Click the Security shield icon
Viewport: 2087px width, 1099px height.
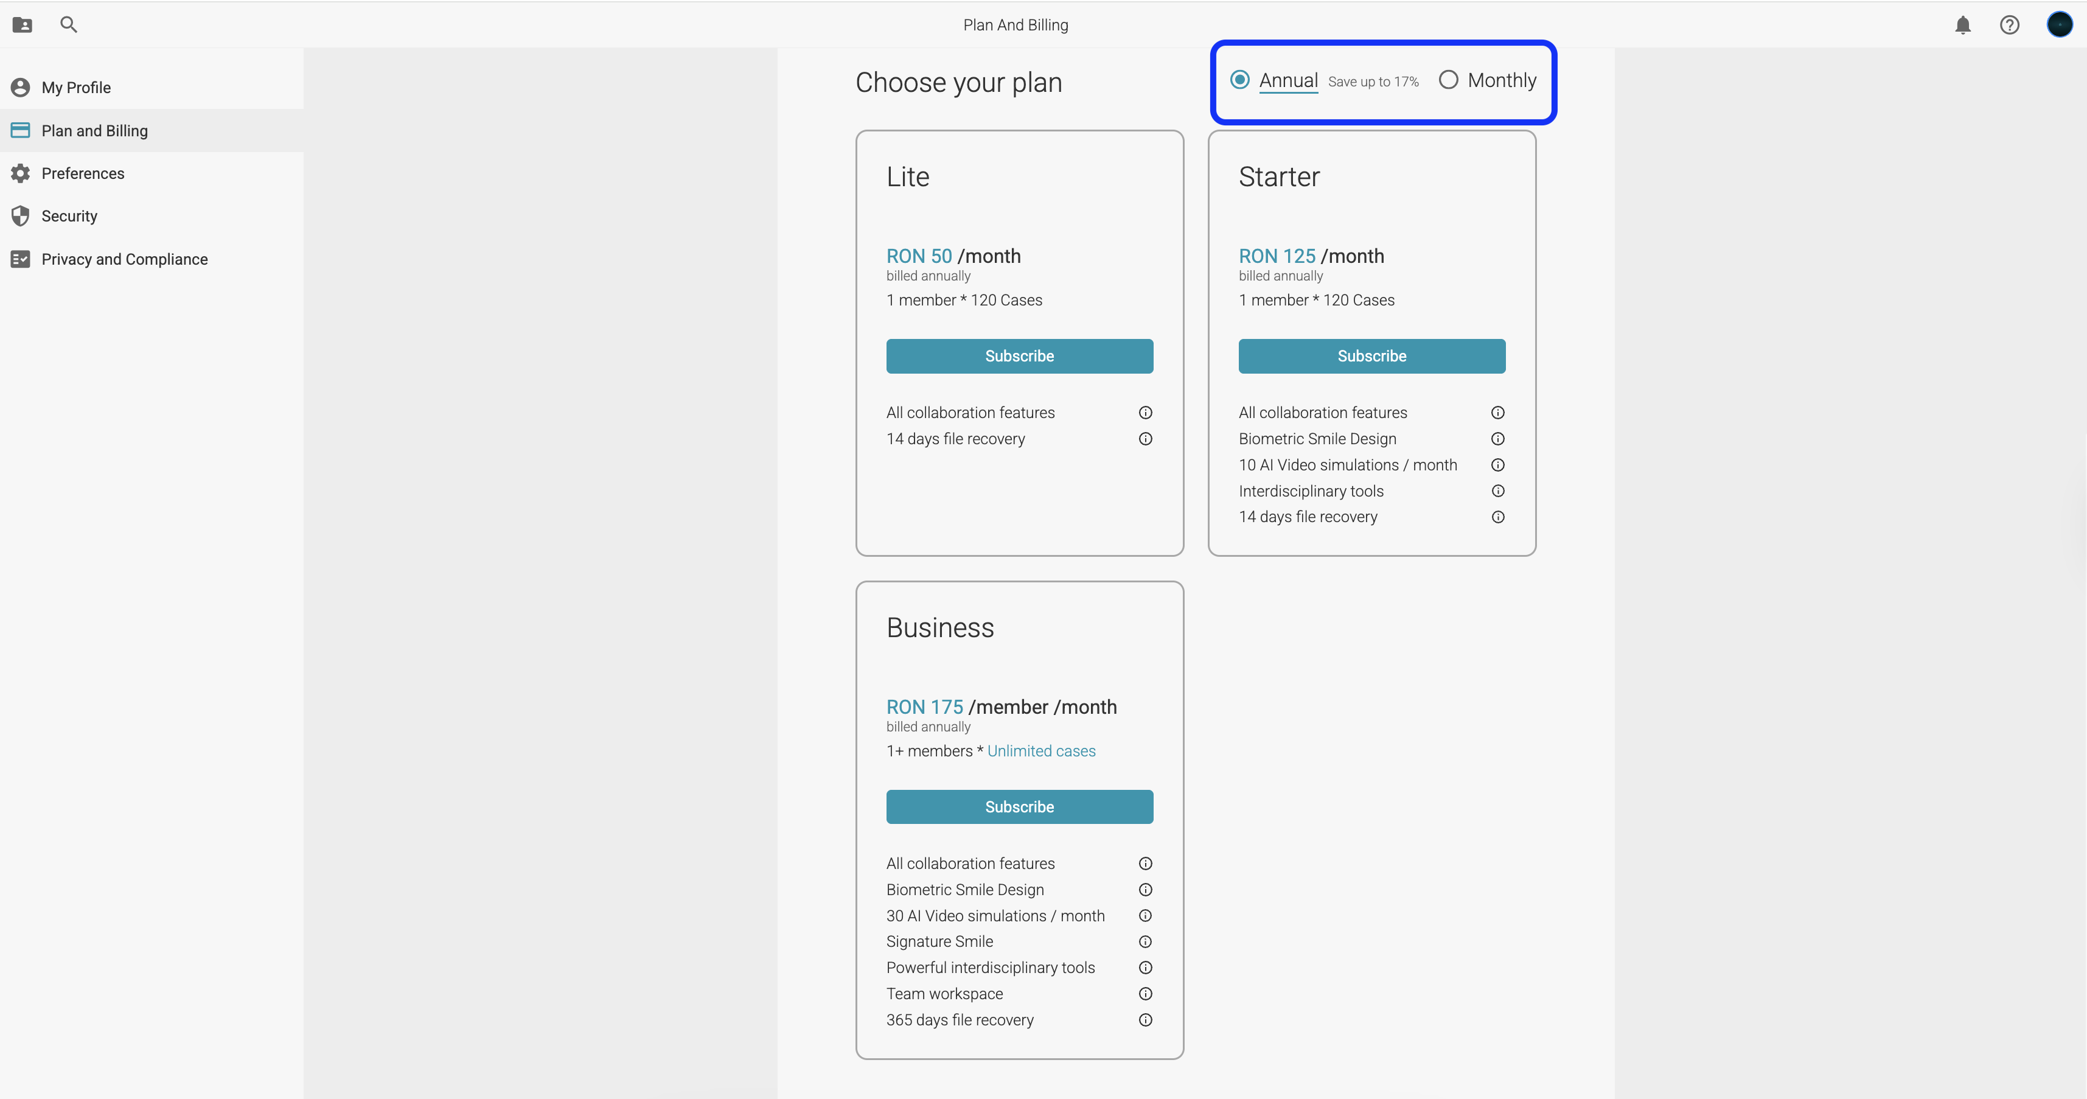tap(20, 217)
